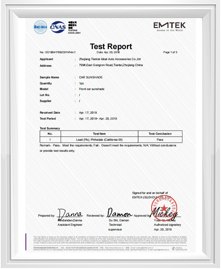Click the Damon handwritten signature
The image size is (221, 269).
tap(119, 213)
